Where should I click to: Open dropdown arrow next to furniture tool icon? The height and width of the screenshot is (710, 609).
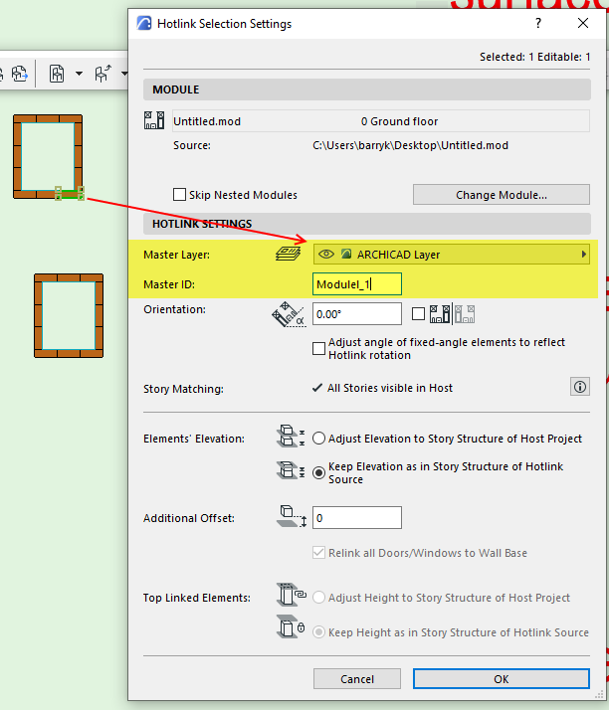(x=79, y=74)
